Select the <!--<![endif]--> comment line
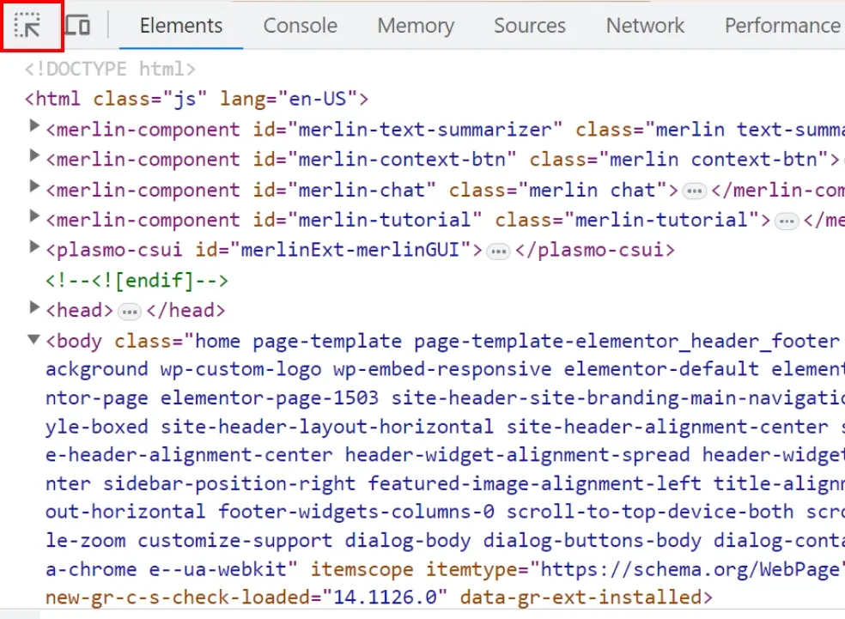This screenshot has width=845, height=619. (x=137, y=281)
